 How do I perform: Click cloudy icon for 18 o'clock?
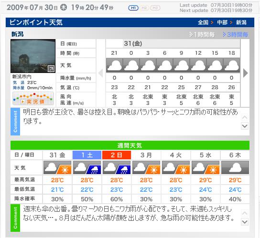click(x=232, y=65)
